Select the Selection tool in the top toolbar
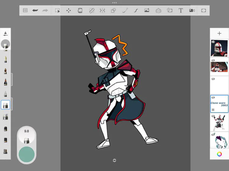 (x=57, y=10)
